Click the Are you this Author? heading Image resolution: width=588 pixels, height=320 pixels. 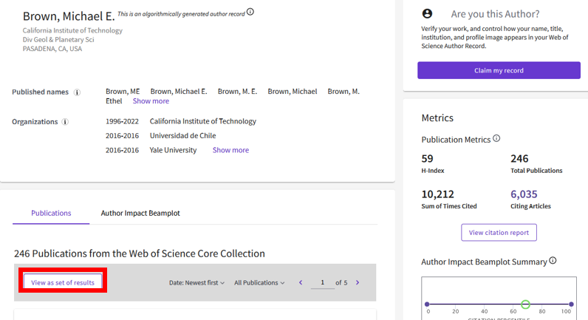pyautogui.click(x=495, y=14)
